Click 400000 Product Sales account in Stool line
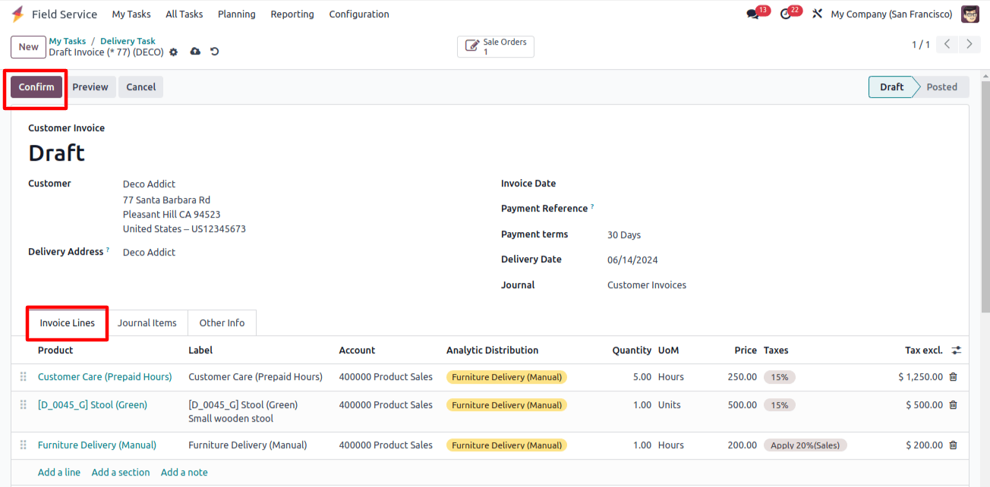Screen dimensions: 990x487 (x=386, y=405)
